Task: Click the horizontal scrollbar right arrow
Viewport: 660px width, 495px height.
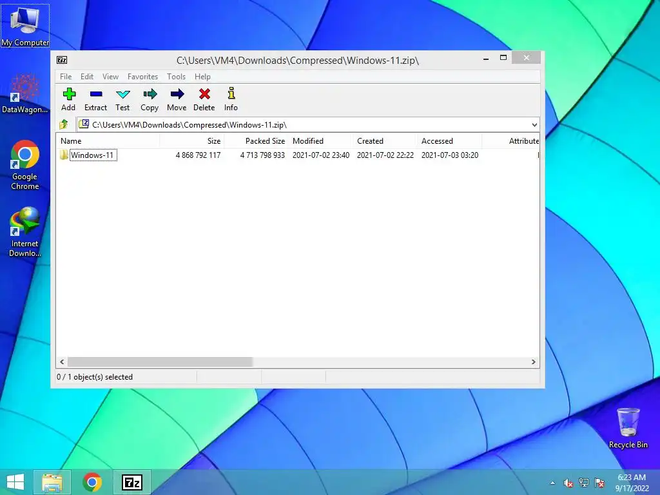Action: click(x=533, y=362)
